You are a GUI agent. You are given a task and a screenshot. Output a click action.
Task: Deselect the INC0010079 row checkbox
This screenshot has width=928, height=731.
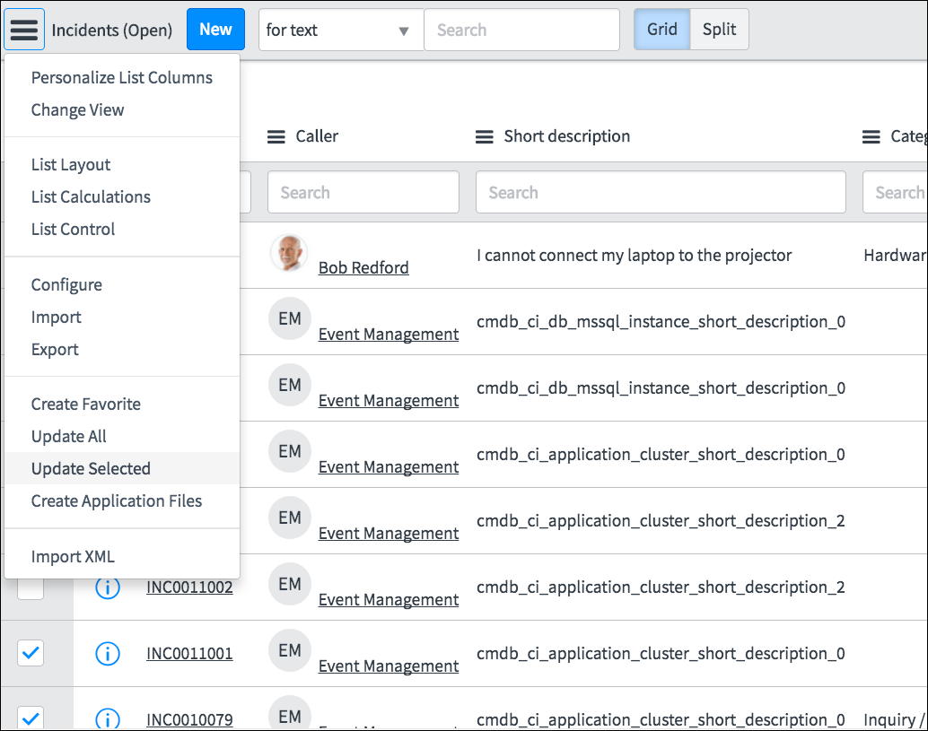click(x=31, y=718)
